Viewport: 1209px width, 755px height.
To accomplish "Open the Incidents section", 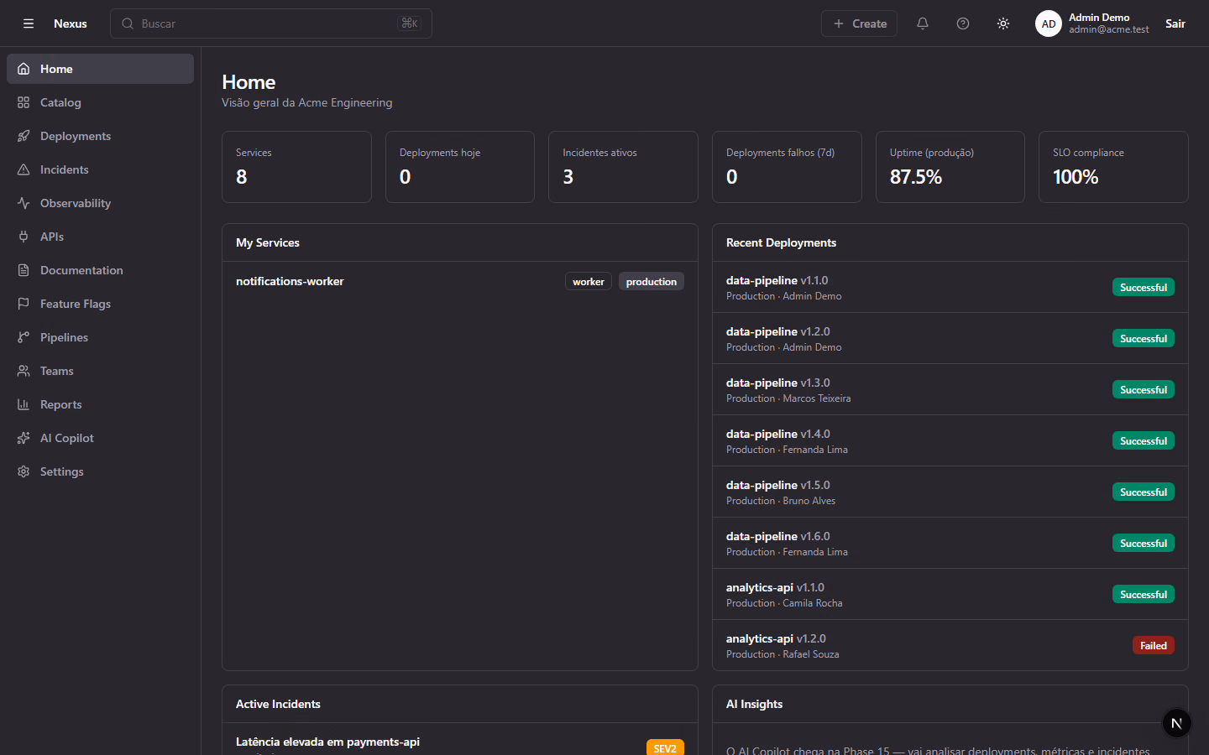I will coord(100,169).
